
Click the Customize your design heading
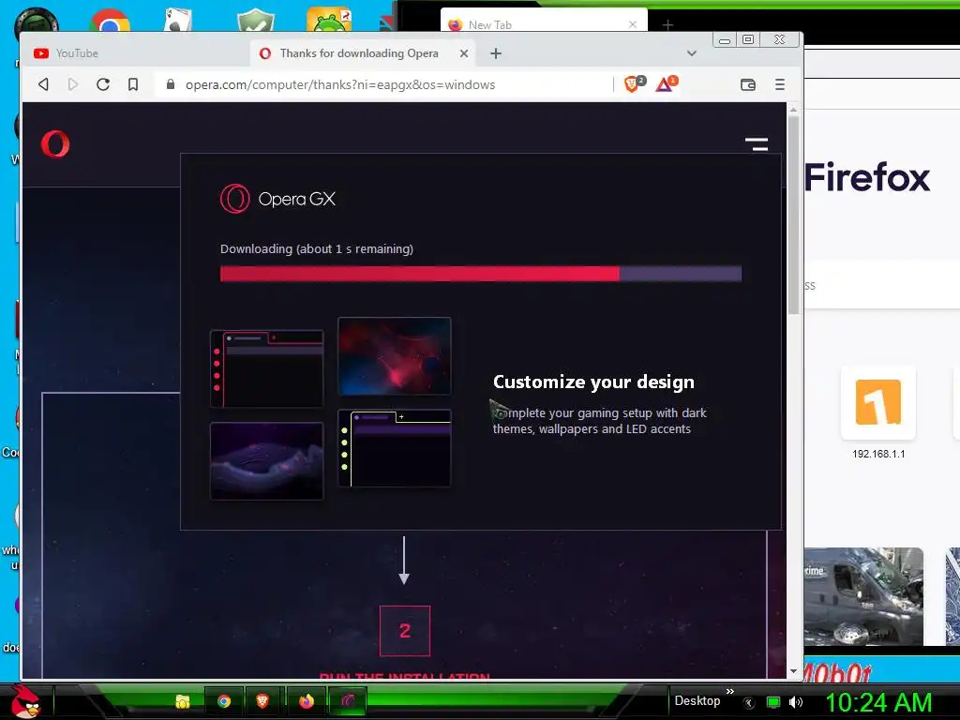click(593, 382)
